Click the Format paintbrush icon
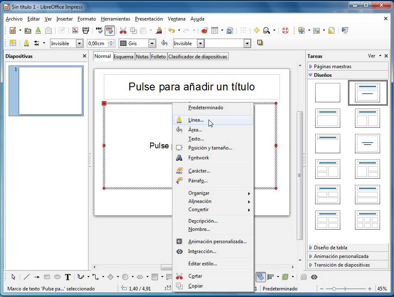The height and width of the screenshot is (297, 394). tap(159, 31)
